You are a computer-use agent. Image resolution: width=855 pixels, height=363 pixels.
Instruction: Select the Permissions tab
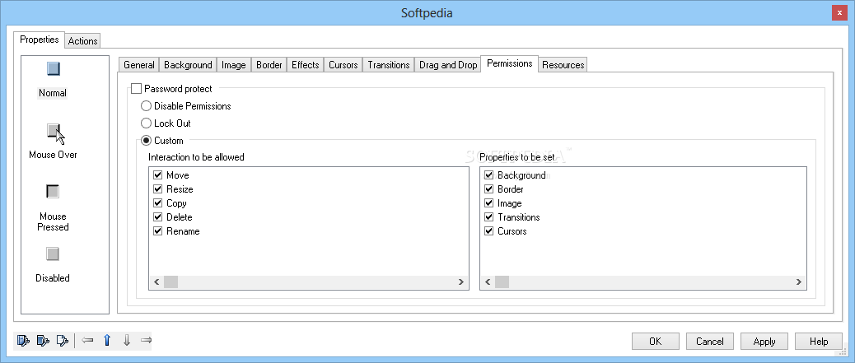coord(510,63)
